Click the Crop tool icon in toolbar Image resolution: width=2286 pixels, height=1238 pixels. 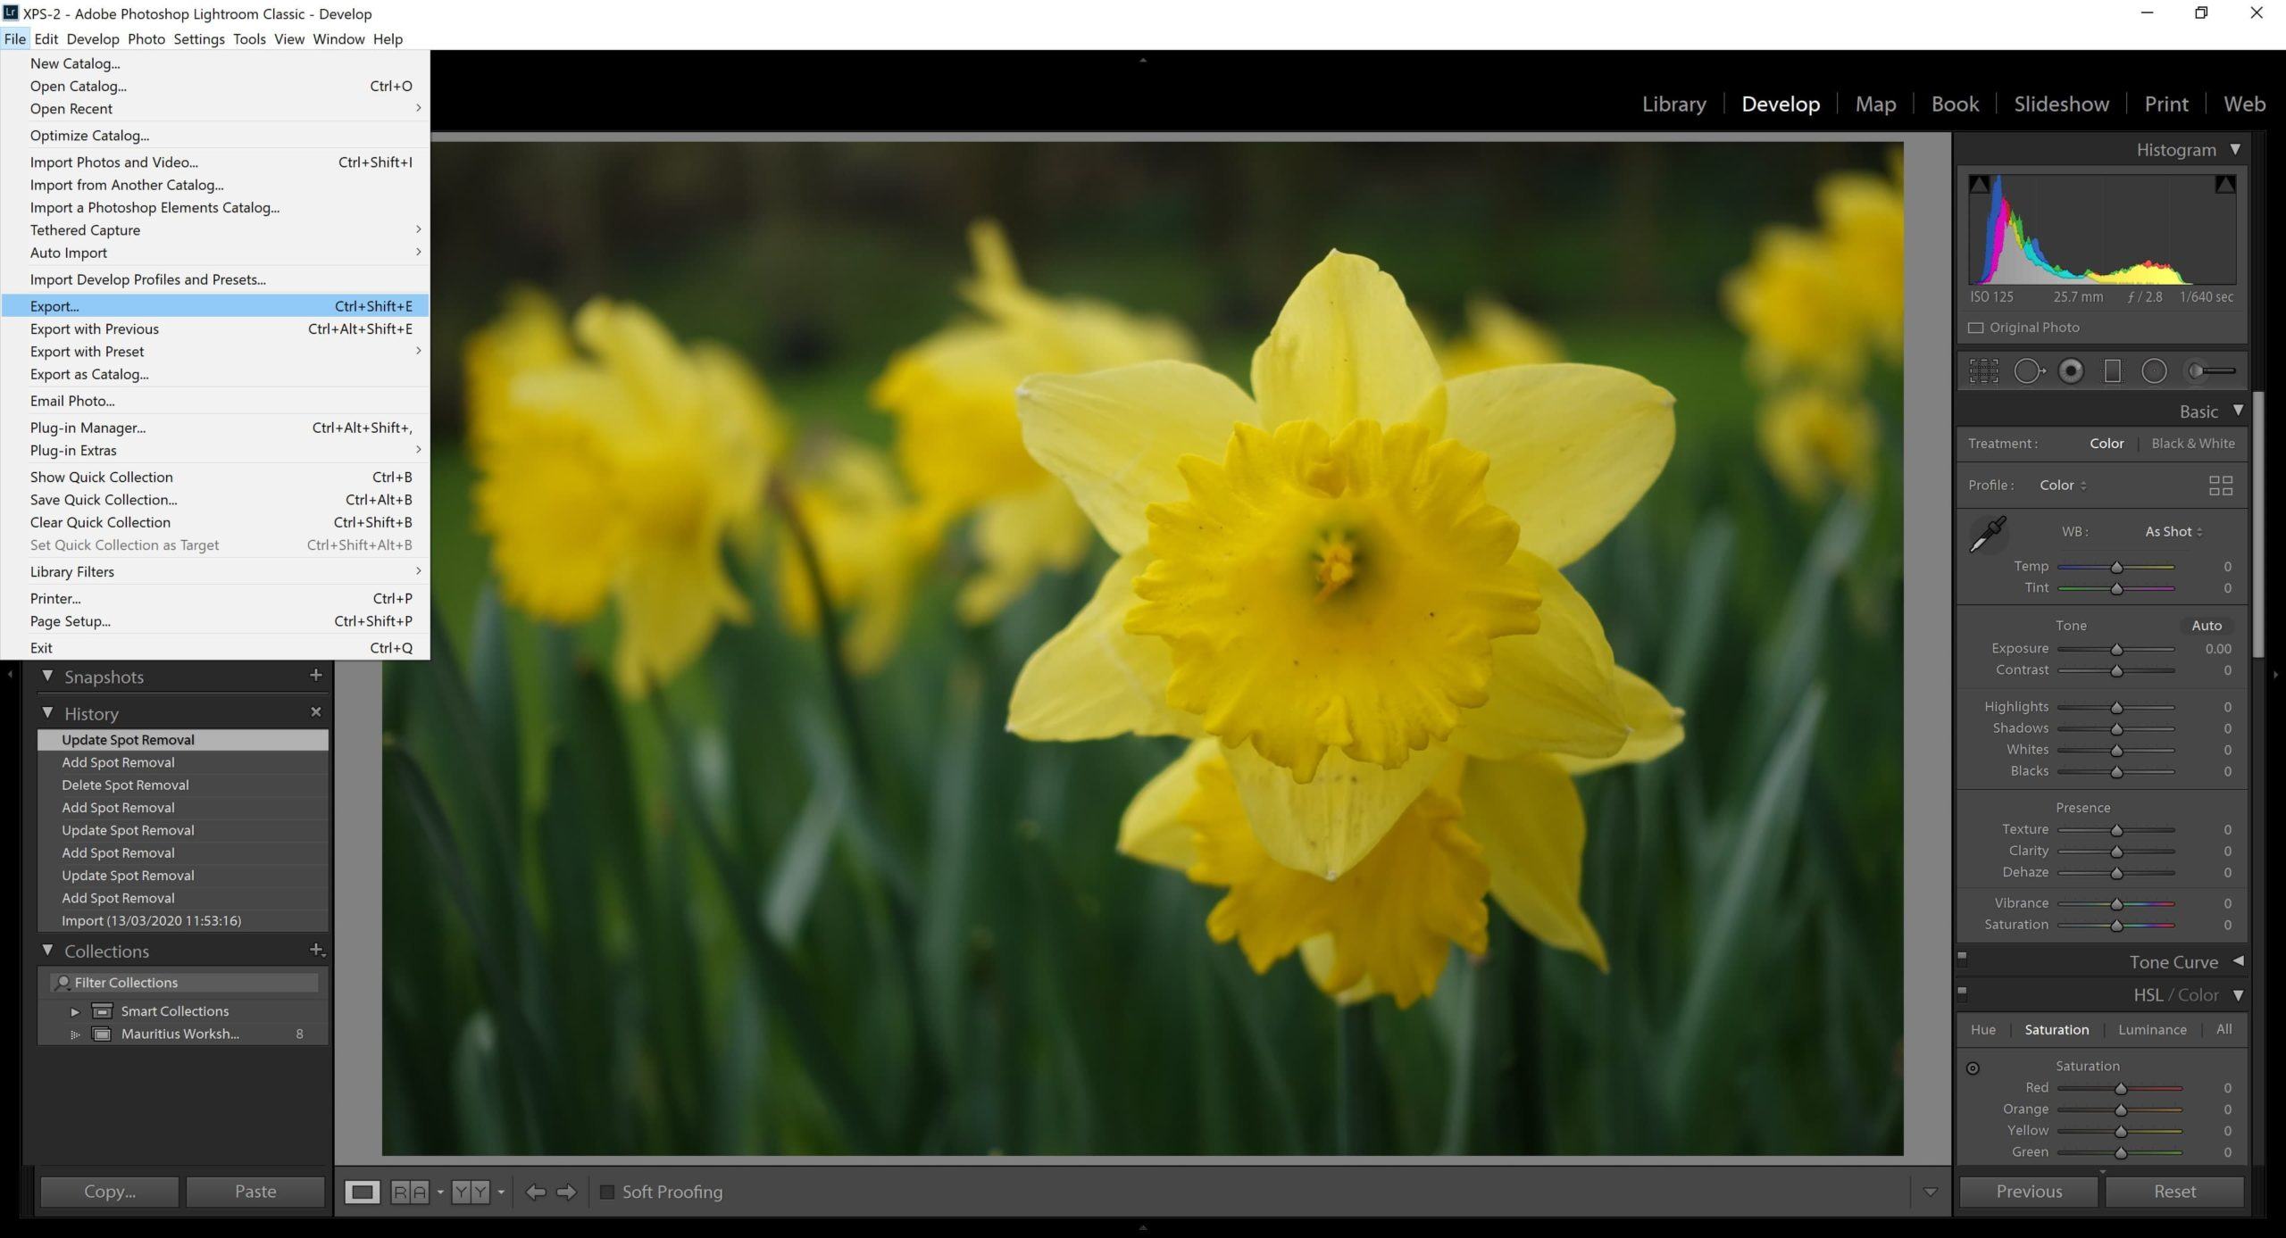[x=1981, y=370]
